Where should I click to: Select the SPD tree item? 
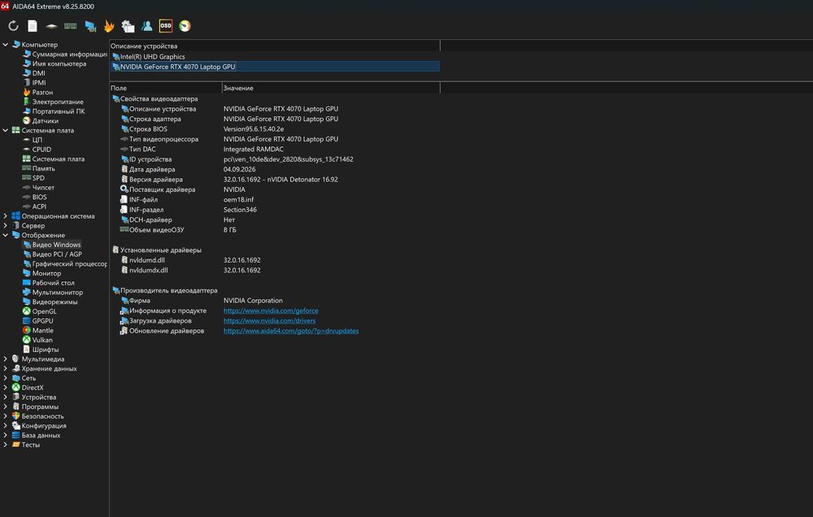click(38, 178)
